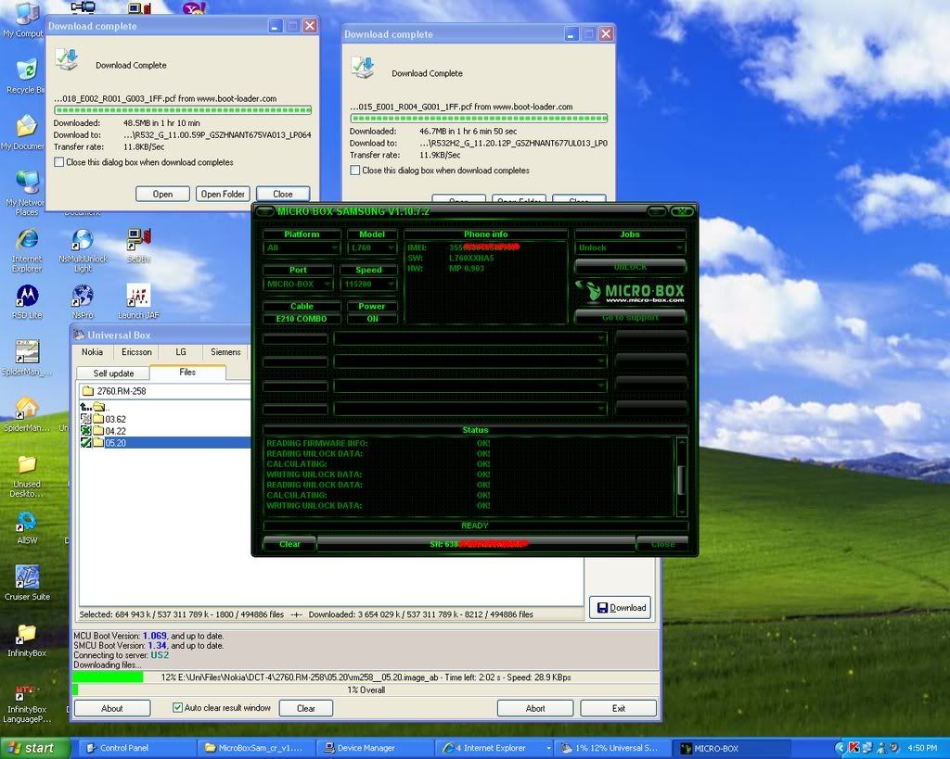The image size is (950, 759).
Task: Click the Abort button in Universal Box
Action: [535, 708]
